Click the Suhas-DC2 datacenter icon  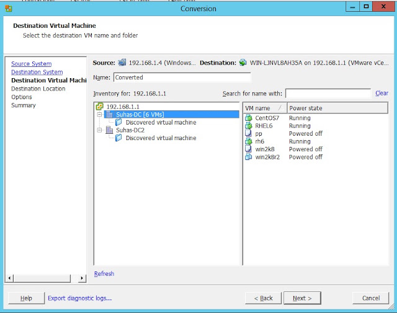pyautogui.click(x=109, y=130)
